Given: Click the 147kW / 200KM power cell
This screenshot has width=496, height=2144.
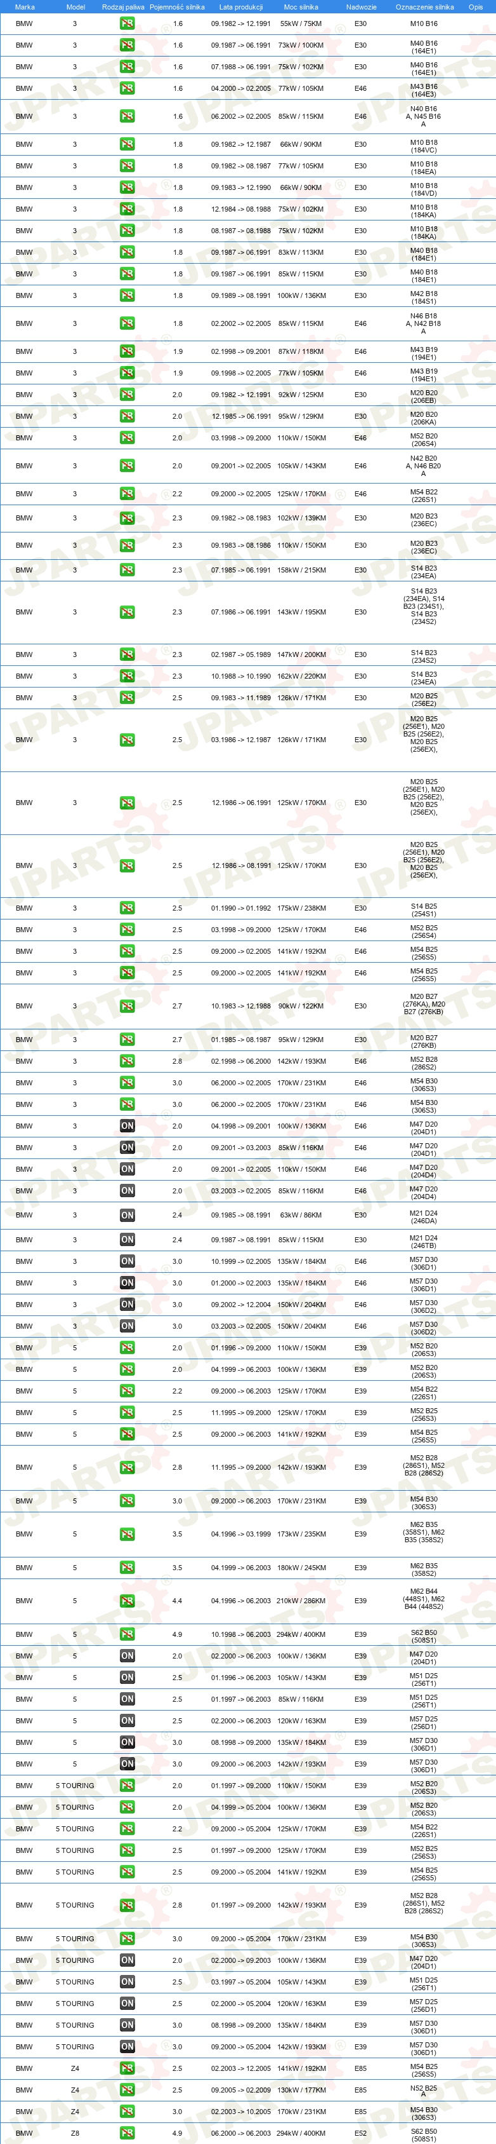Looking at the screenshot, I should point(301,655).
